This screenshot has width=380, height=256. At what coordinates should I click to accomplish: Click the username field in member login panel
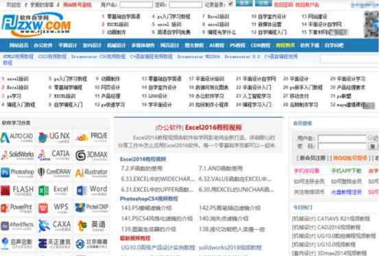coord(342,138)
